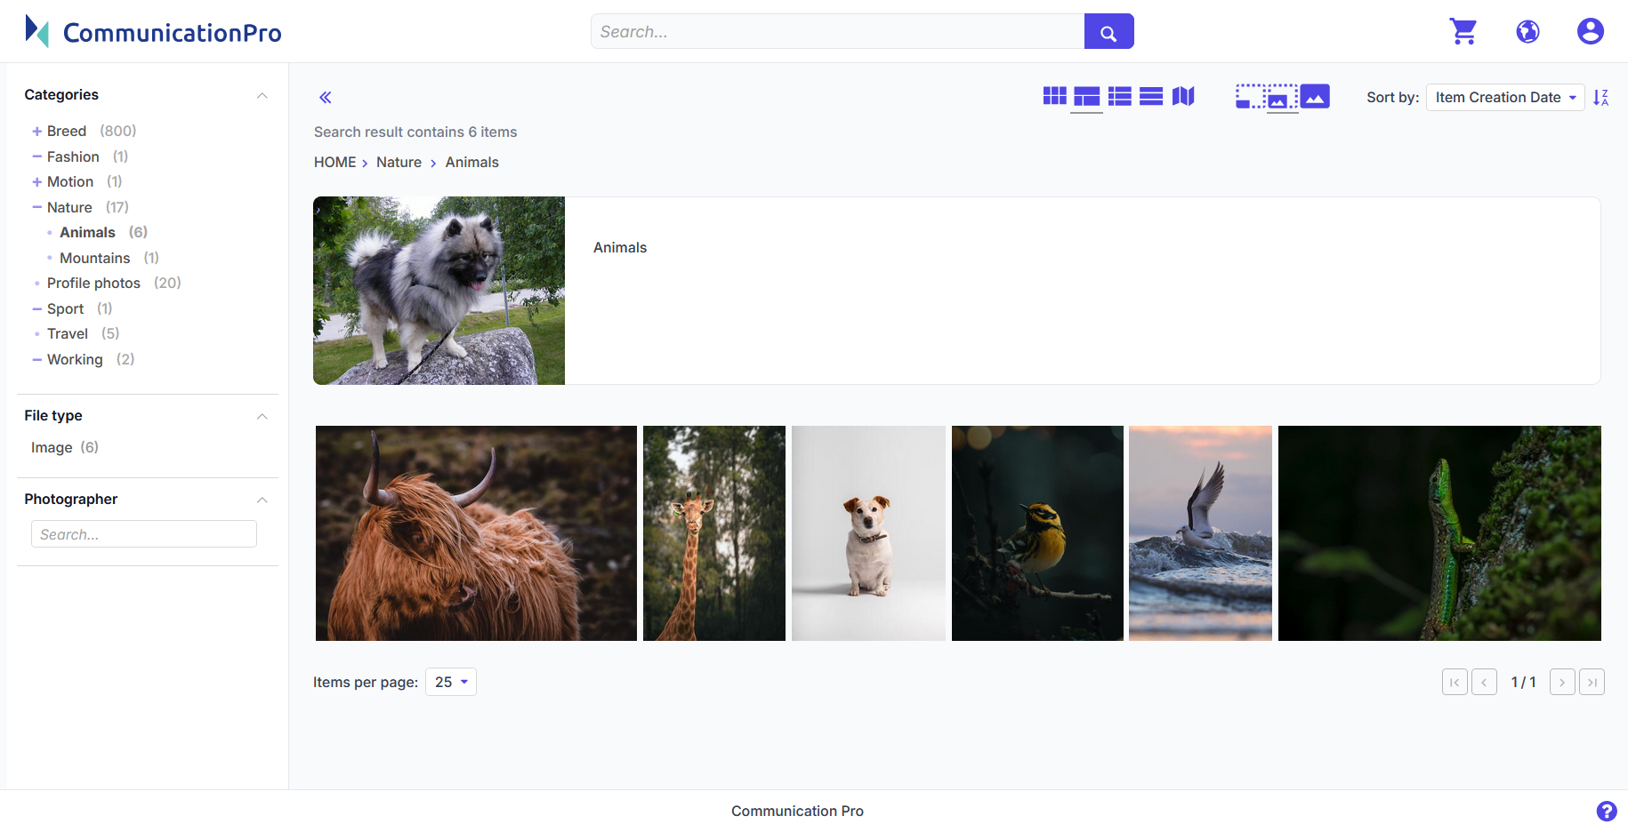Click the HOME breadcrumb link
This screenshot has width=1628, height=832.
[x=334, y=162]
